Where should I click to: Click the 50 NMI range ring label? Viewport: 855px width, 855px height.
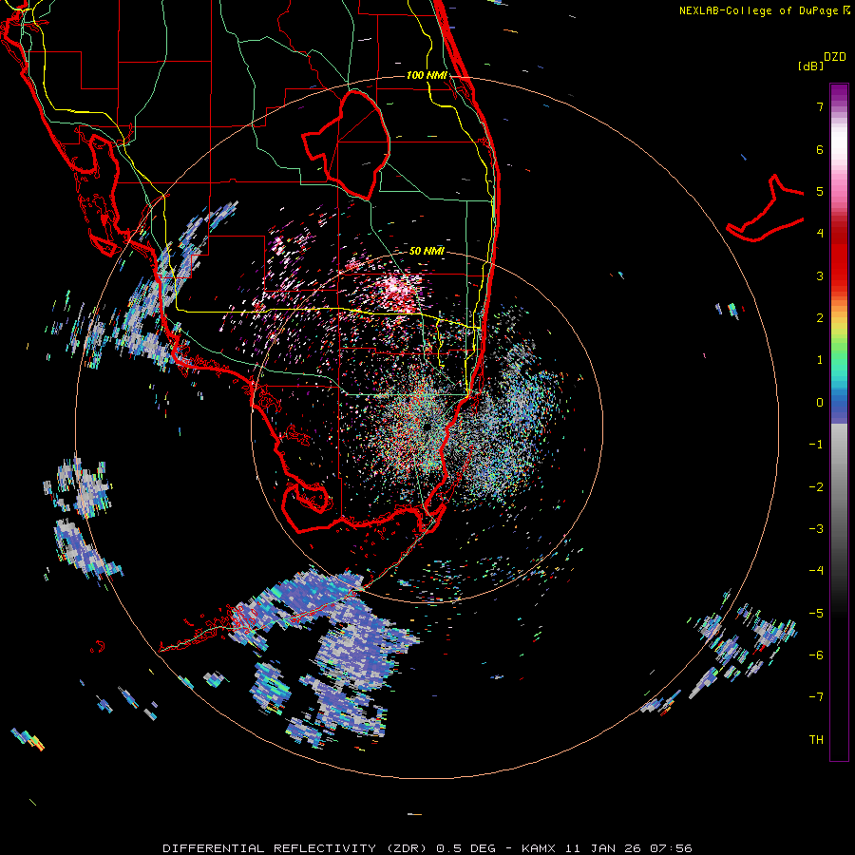tap(427, 251)
